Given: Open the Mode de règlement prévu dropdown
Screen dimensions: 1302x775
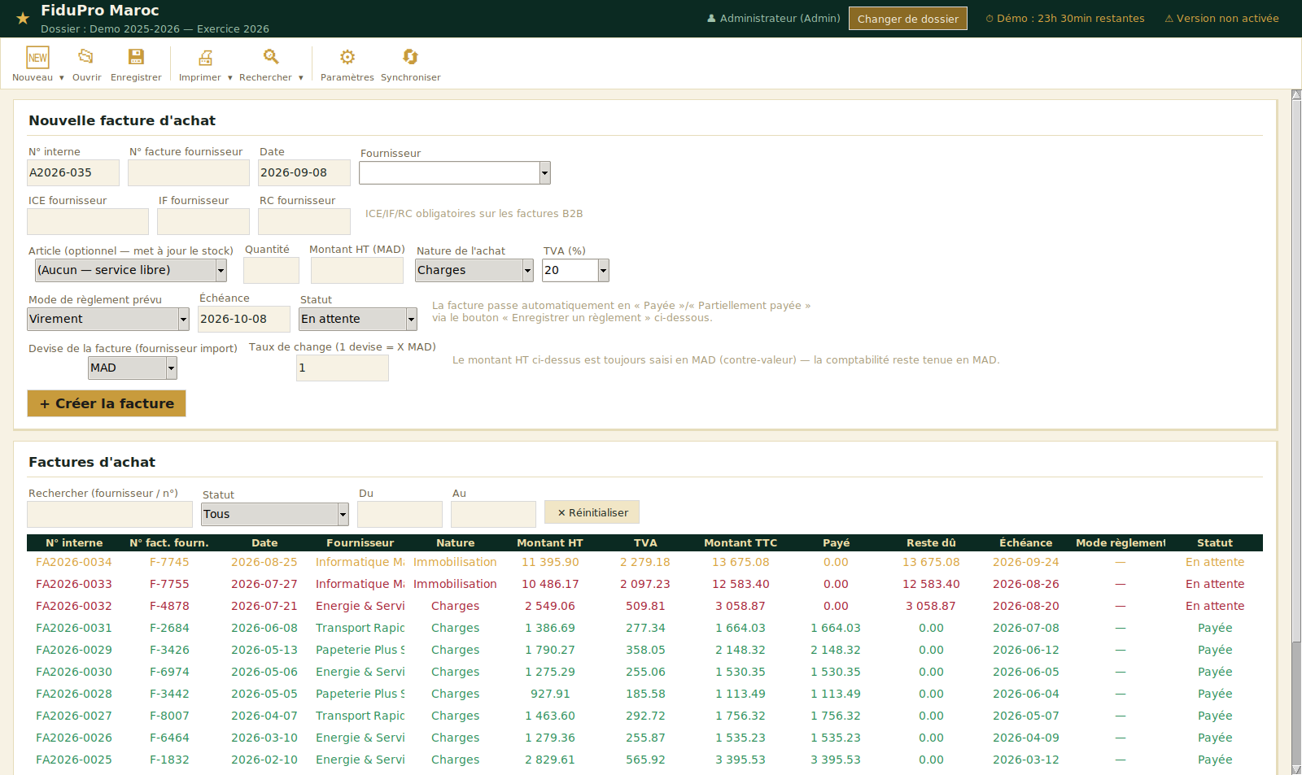Looking at the screenshot, I should click(x=108, y=319).
